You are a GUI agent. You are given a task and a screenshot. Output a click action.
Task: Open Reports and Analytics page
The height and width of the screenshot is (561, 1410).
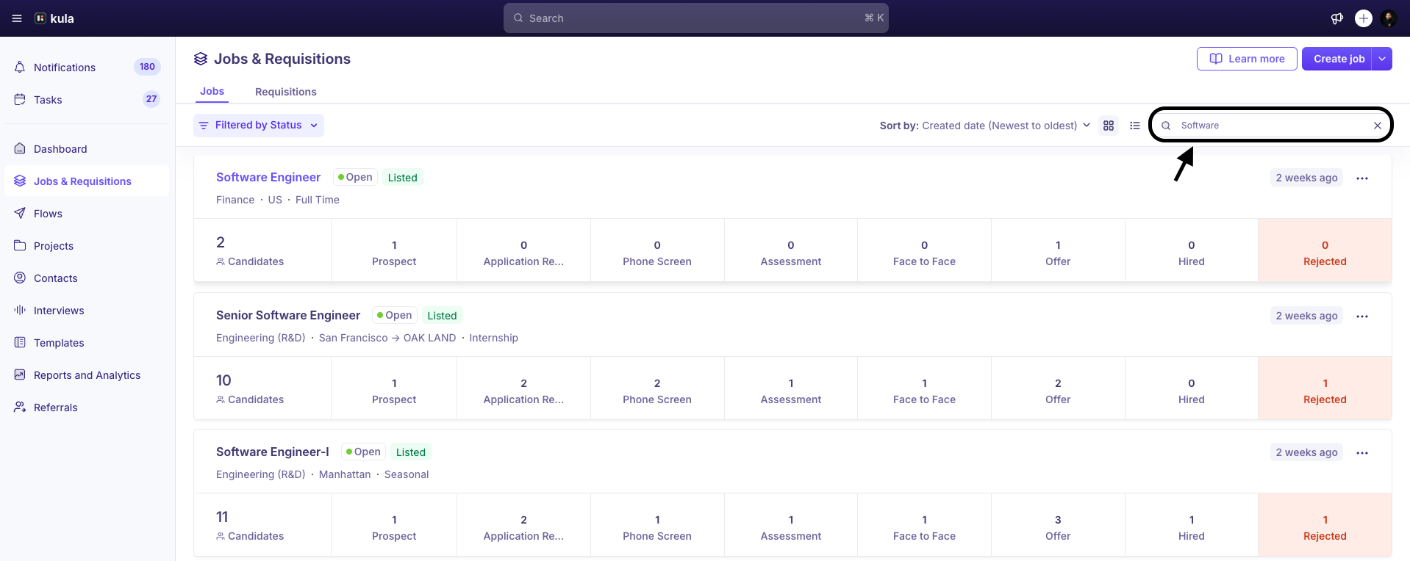(x=87, y=374)
